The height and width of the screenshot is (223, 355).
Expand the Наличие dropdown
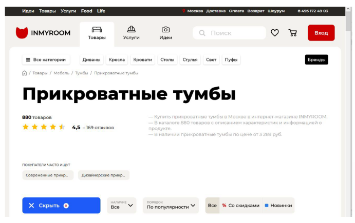(x=122, y=206)
